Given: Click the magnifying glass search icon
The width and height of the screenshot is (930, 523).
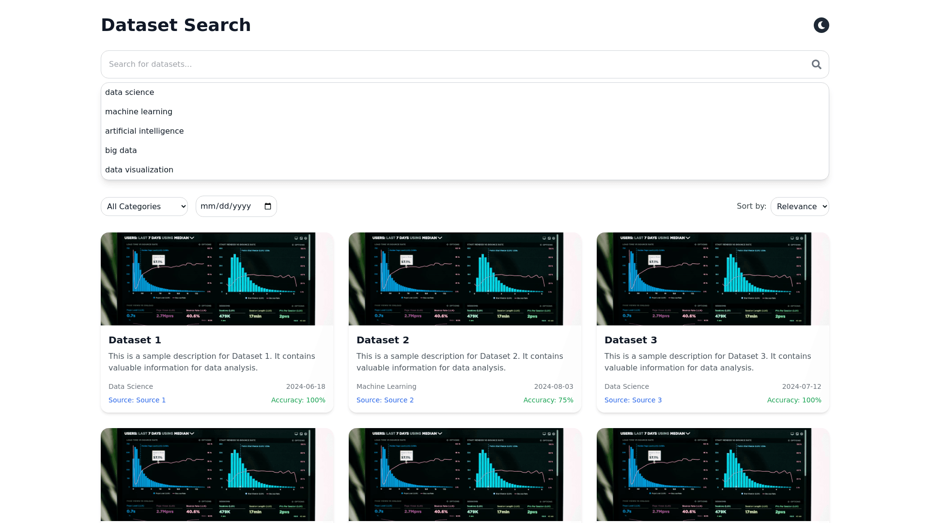Looking at the screenshot, I should (816, 64).
